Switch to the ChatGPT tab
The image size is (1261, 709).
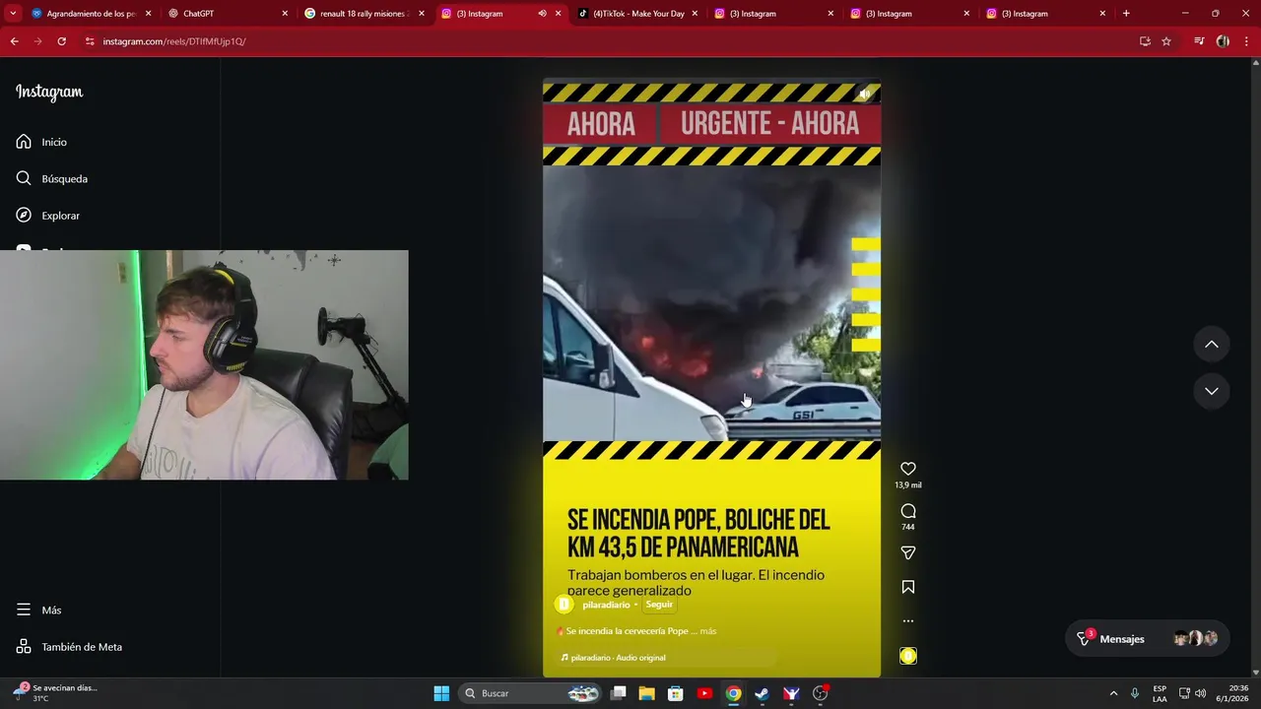coord(228,14)
